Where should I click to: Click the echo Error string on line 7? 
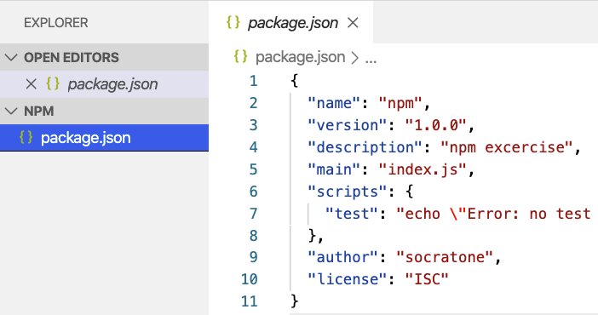(493, 214)
